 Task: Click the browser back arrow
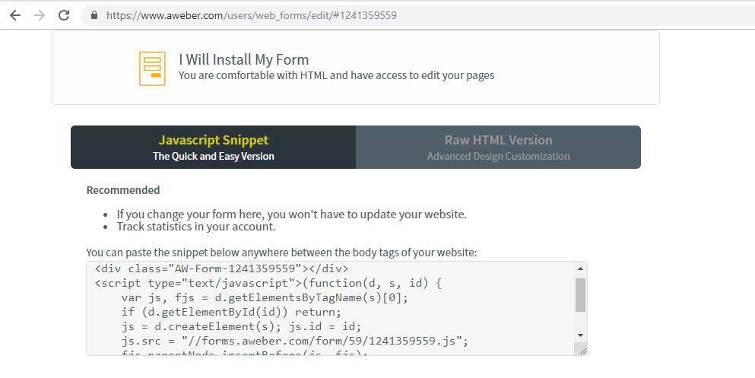(15, 15)
